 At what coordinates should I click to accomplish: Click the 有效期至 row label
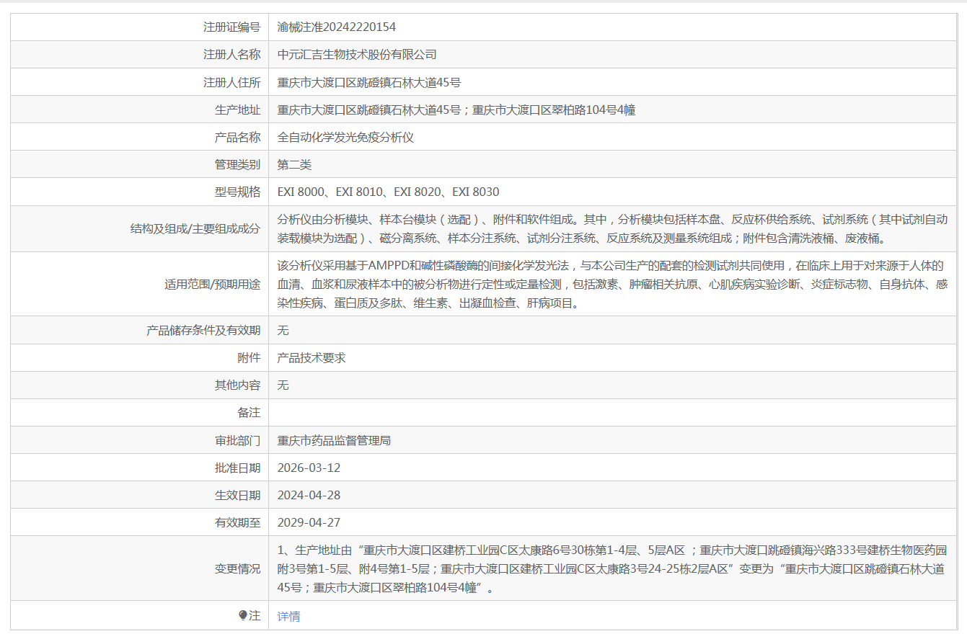pyautogui.click(x=237, y=522)
